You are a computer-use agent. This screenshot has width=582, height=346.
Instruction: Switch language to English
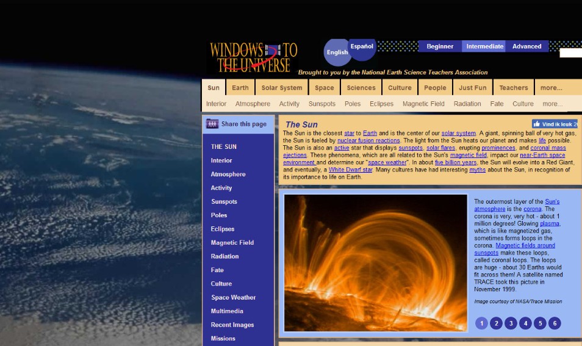tap(337, 52)
